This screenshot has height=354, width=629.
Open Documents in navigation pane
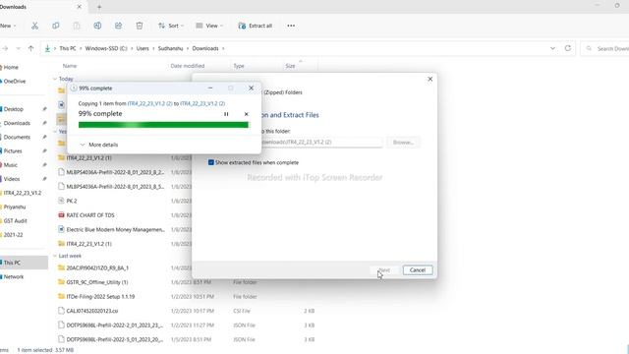click(x=17, y=138)
